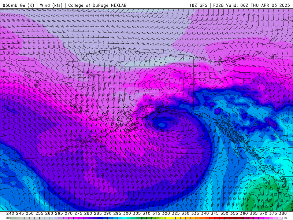Click the 250 color scale label
This screenshot has height=220, width=293.
[30, 213]
